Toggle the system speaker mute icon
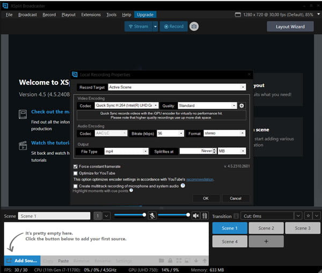 196,215
